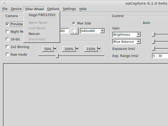The image size is (168, 126).
Task: Click the Exposure (ms) slider handle
Action: [x=153, y=48]
